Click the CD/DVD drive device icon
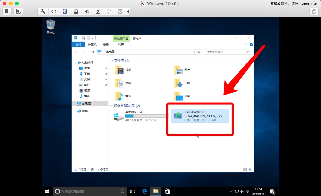 coord(76,11)
